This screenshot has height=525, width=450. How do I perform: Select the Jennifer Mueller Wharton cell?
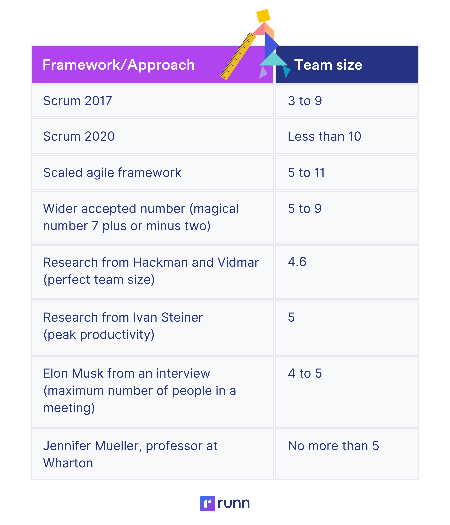[x=152, y=454]
